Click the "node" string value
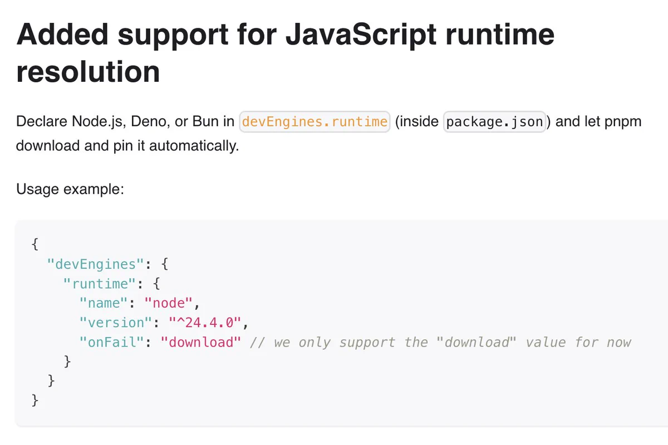 (169, 303)
